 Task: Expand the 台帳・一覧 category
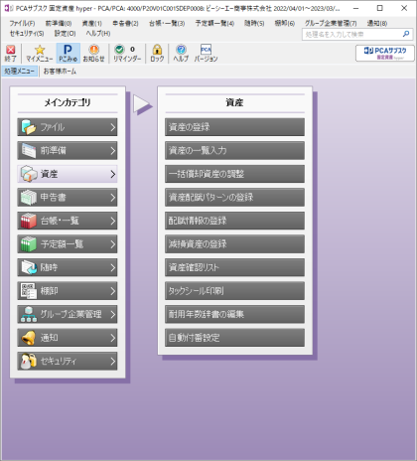tap(68, 221)
